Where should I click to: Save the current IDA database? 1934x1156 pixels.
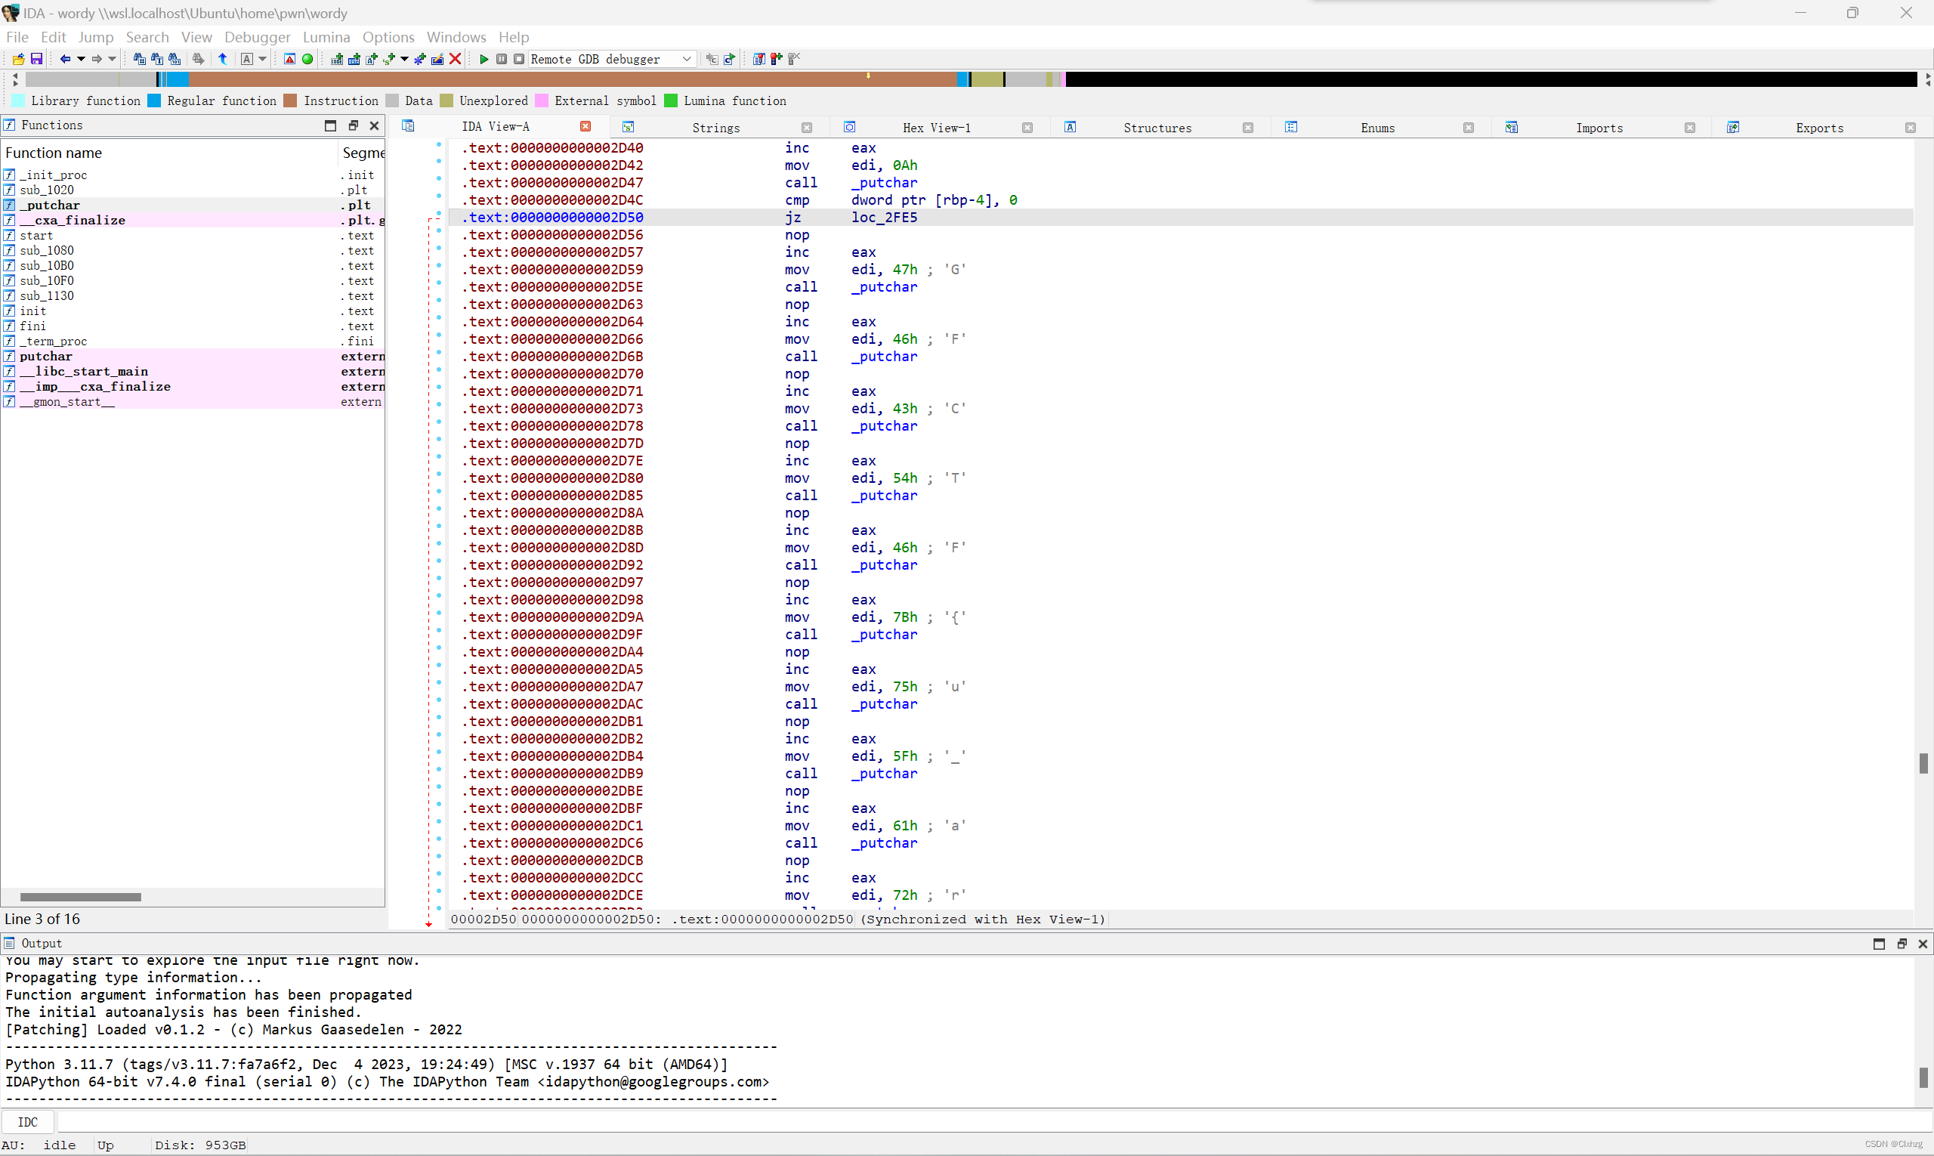tap(36, 58)
